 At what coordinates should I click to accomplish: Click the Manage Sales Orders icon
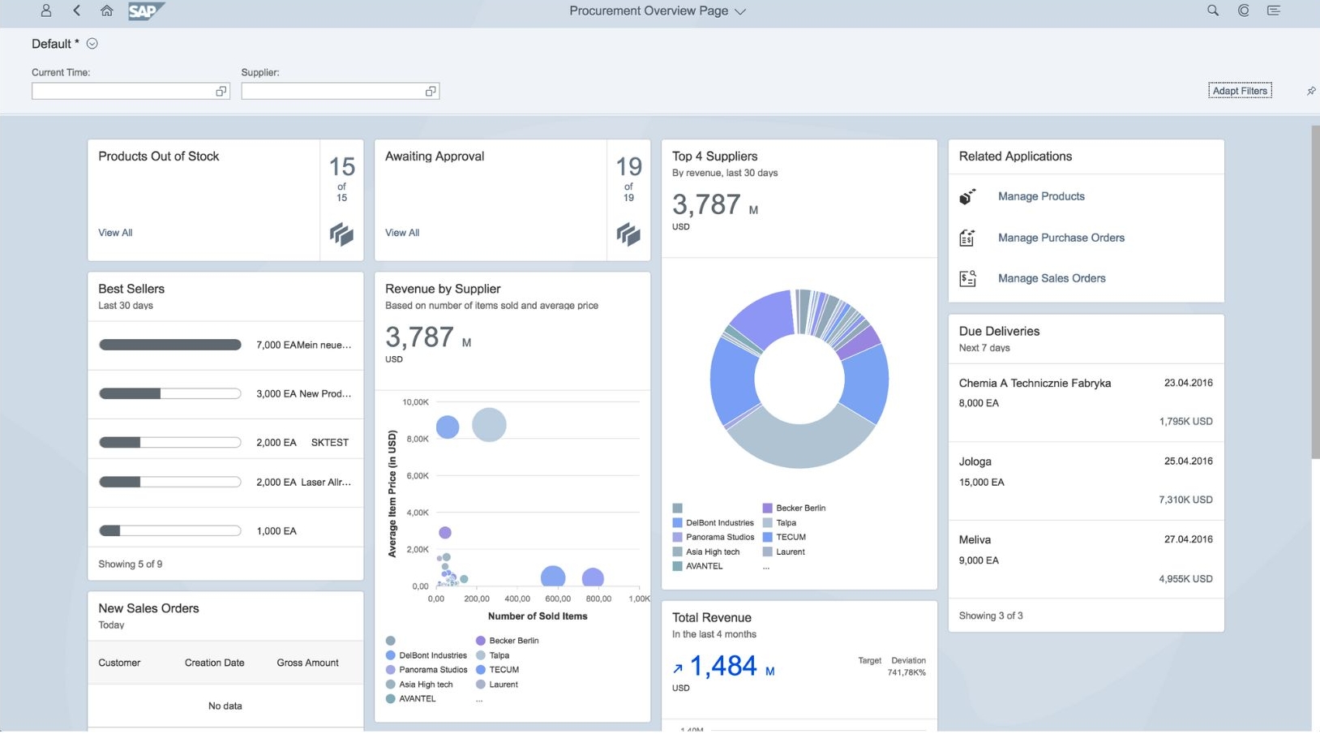click(x=967, y=279)
